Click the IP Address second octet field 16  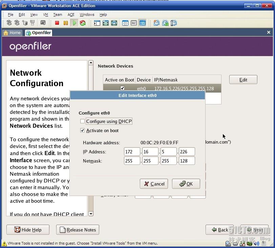150,152
